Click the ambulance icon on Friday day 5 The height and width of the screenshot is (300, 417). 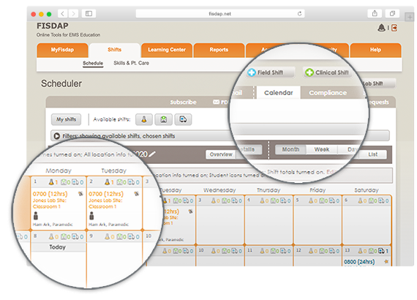(332, 200)
